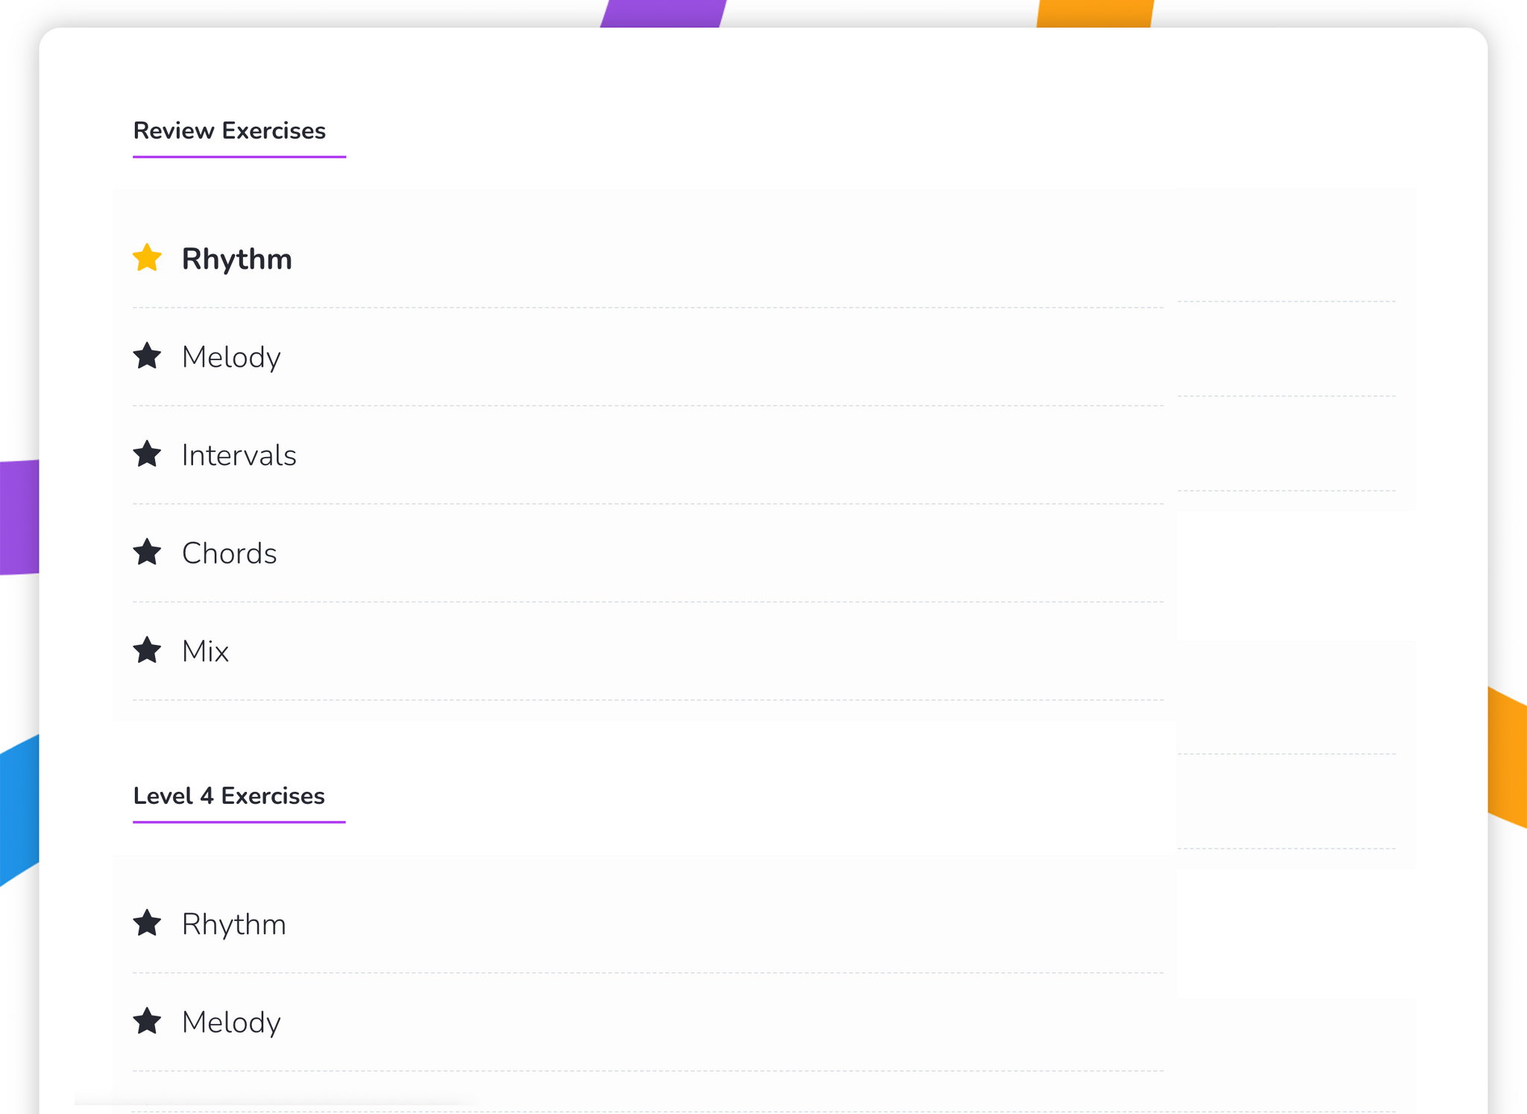The image size is (1527, 1114).
Task: Click the star icon beside Intervals
Action: tap(147, 454)
